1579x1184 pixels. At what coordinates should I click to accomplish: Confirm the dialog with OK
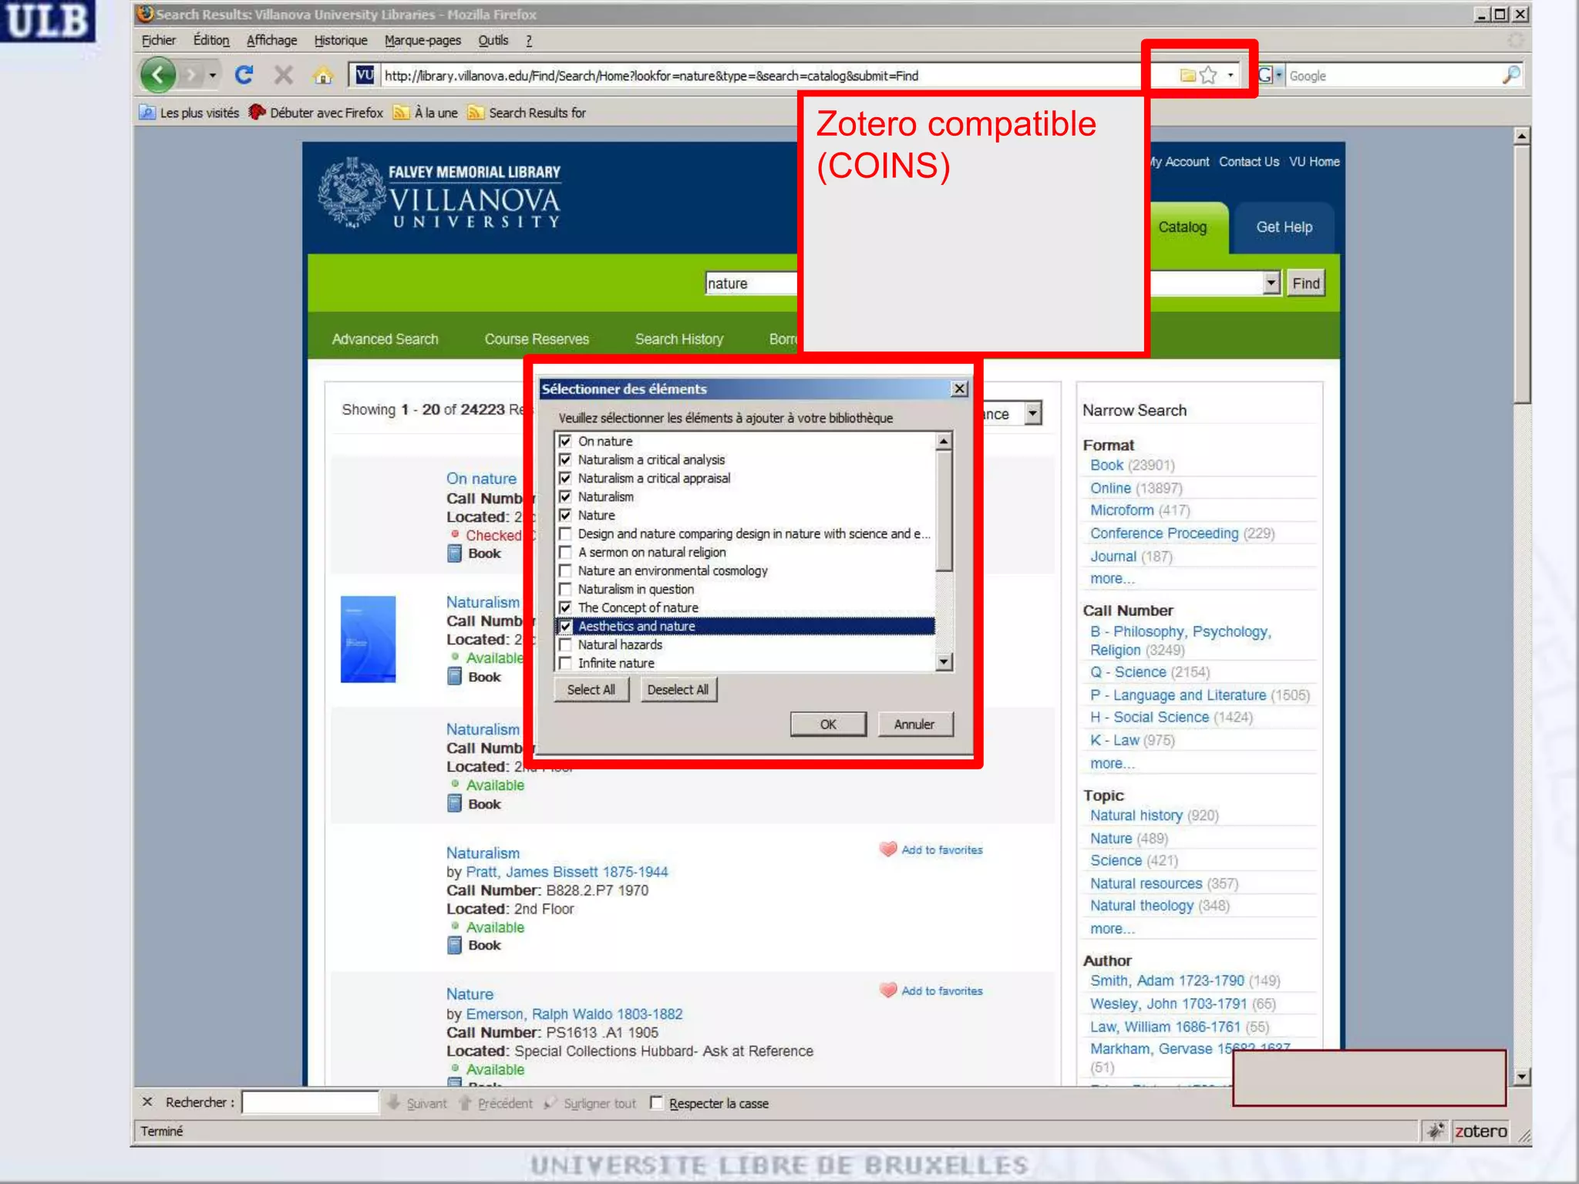pos(827,725)
